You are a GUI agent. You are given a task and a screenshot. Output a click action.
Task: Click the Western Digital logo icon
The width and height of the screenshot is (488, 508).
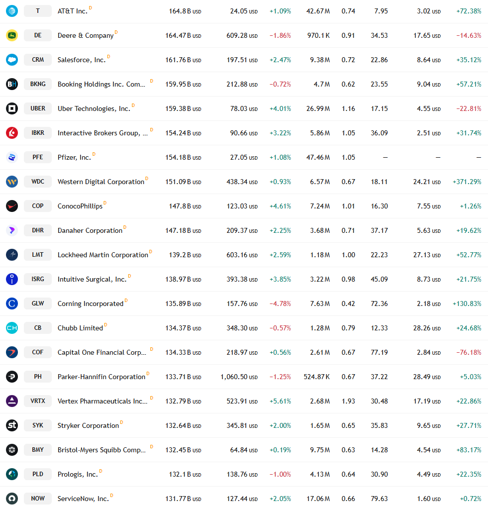click(x=12, y=182)
